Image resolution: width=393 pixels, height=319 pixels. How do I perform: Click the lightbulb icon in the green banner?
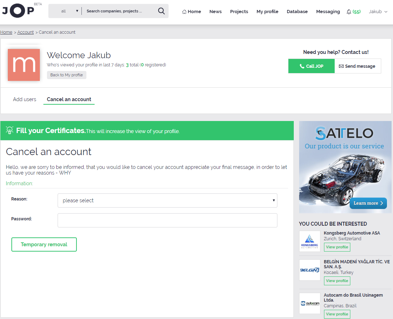[10, 130]
